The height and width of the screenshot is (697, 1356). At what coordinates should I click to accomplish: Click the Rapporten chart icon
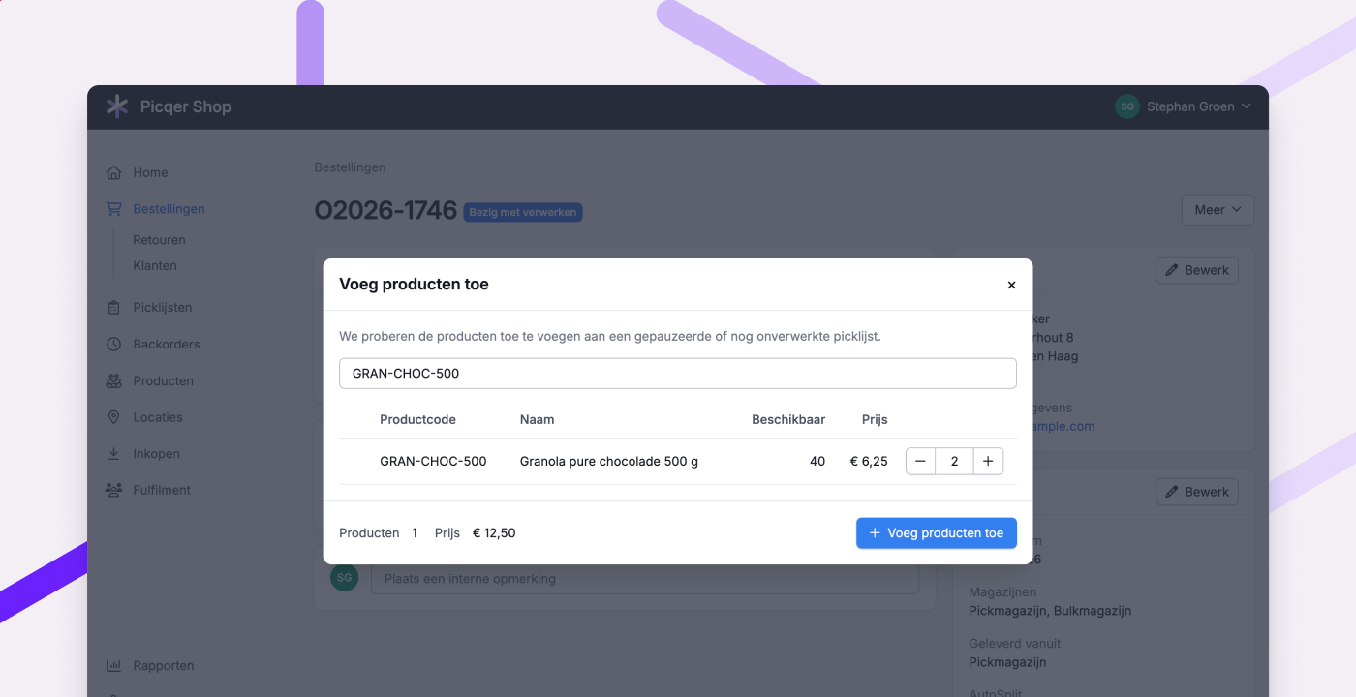[114, 666]
